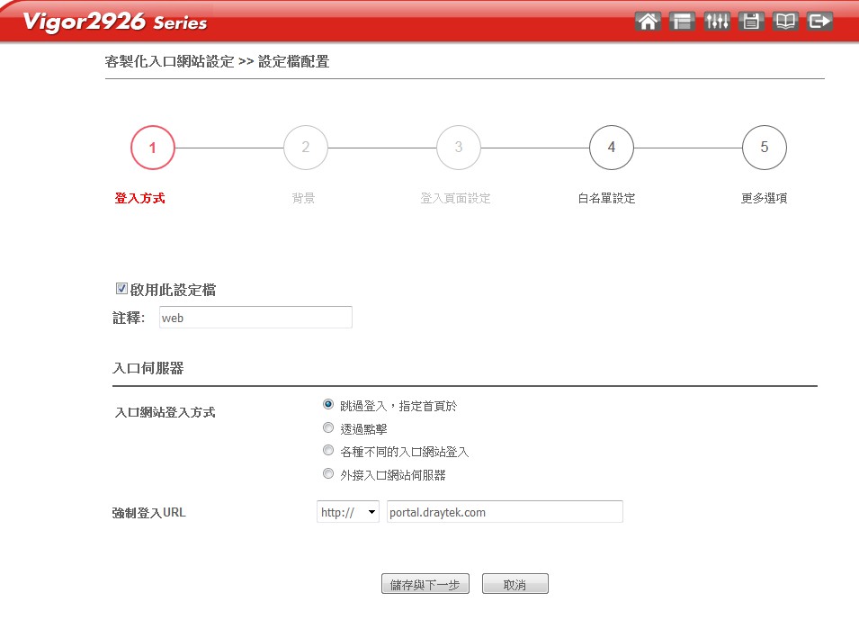The height and width of the screenshot is (638, 859).
Task: Open the layout panel icon in header
Action: tap(683, 22)
